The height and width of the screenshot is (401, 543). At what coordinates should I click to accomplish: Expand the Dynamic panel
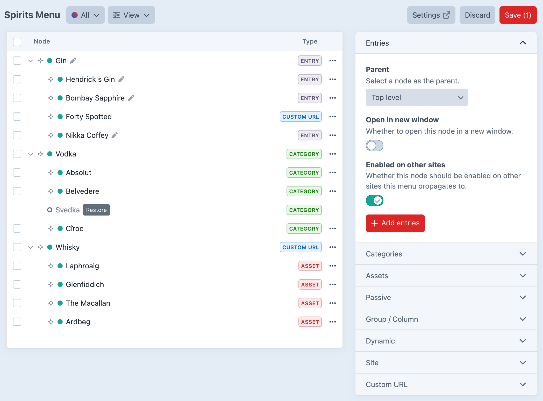(x=446, y=341)
